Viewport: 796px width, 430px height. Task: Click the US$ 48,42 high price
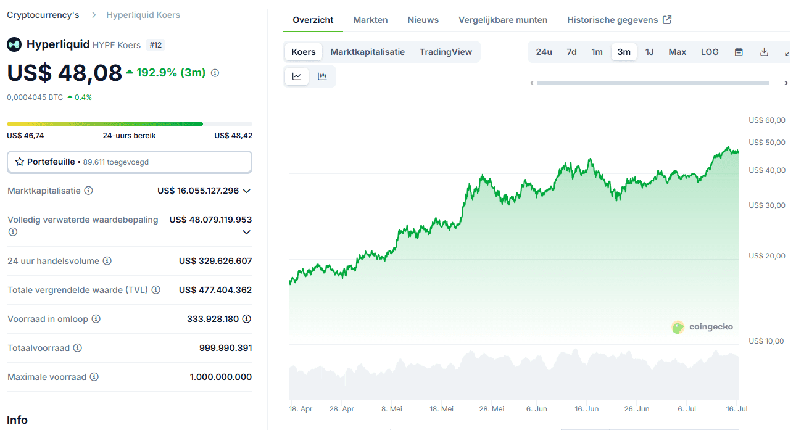233,136
